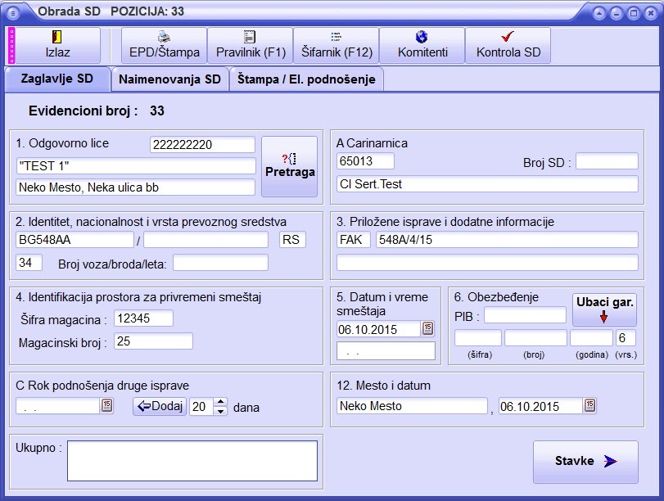
Task: Click Broj voza/broda/leta field
Action: [220, 263]
